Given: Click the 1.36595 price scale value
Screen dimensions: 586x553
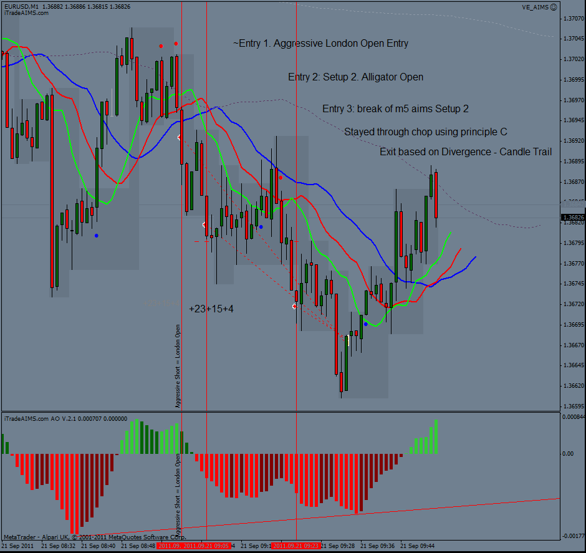Looking at the screenshot, I should pyautogui.click(x=574, y=406).
